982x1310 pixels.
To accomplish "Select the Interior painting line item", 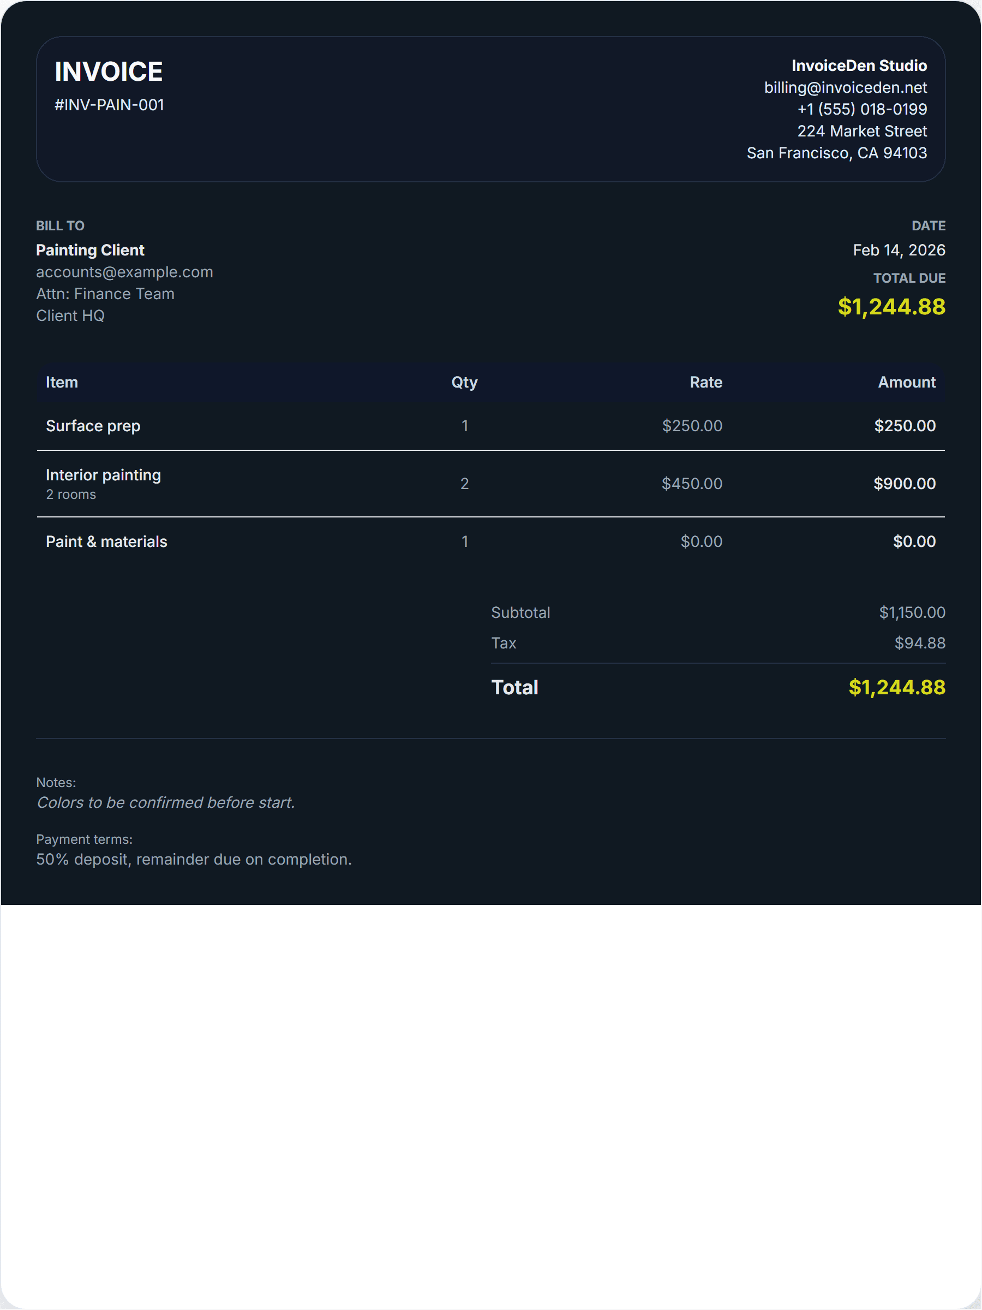I will [x=103, y=475].
